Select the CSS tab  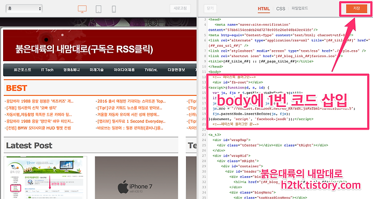tap(280, 9)
